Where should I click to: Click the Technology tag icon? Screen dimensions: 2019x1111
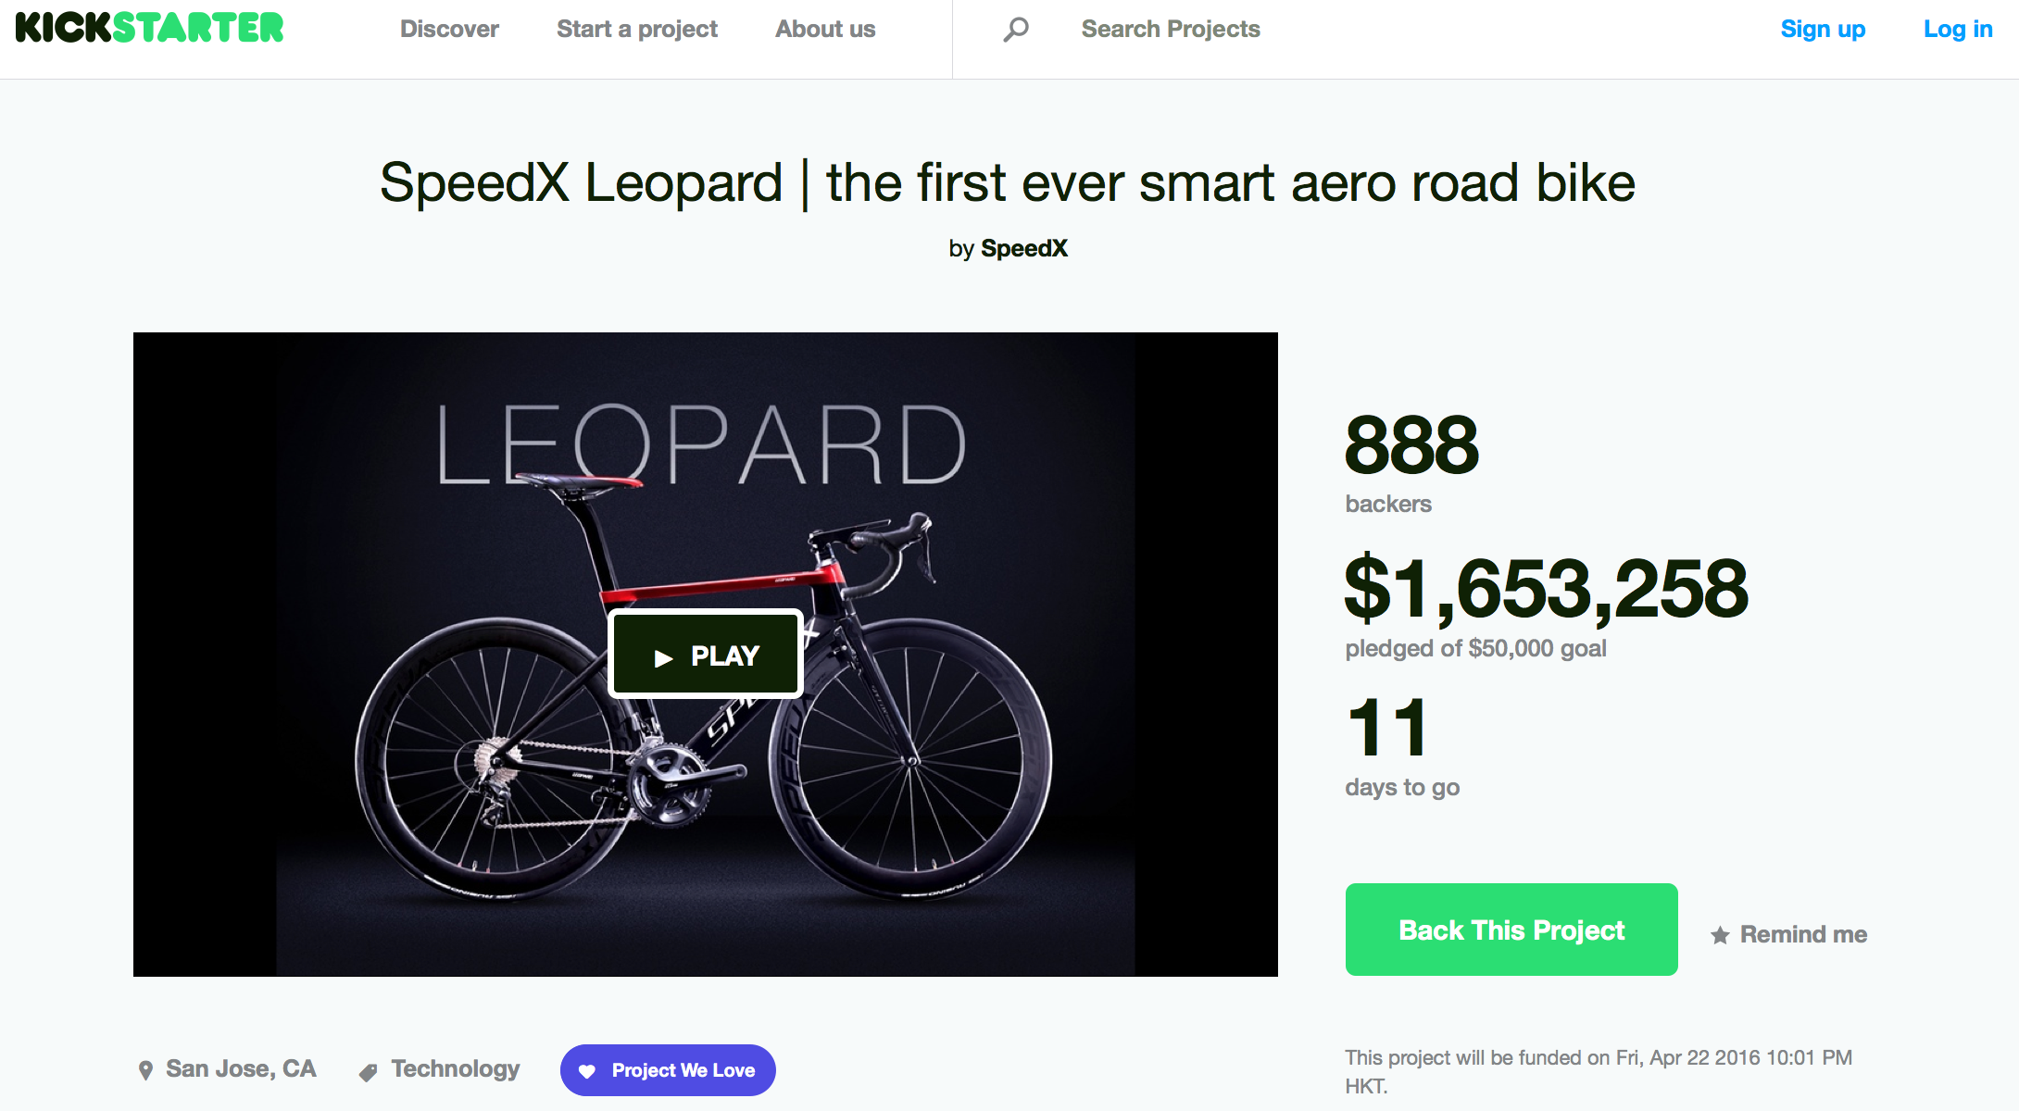point(368,1072)
